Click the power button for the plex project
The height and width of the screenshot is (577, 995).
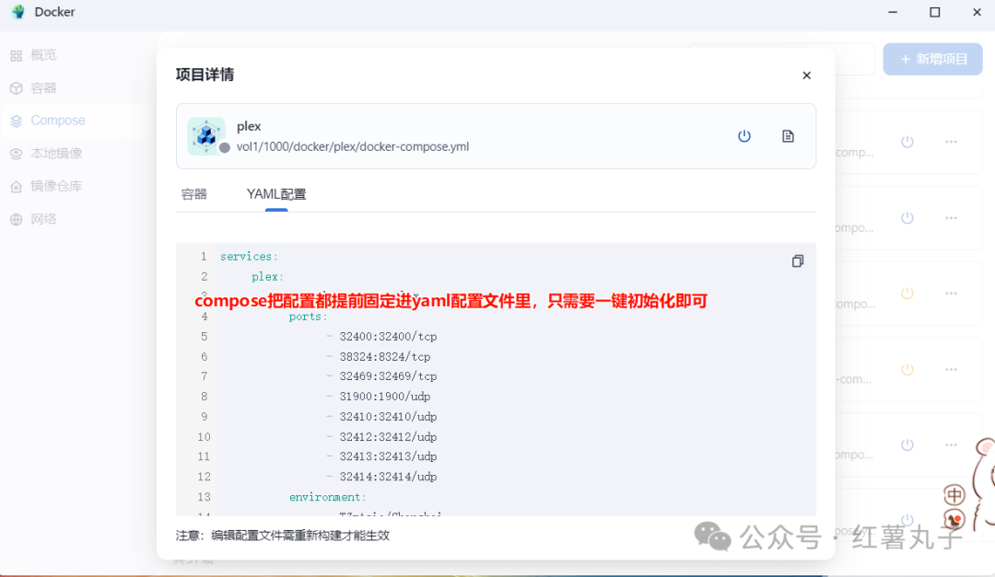[744, 136]
